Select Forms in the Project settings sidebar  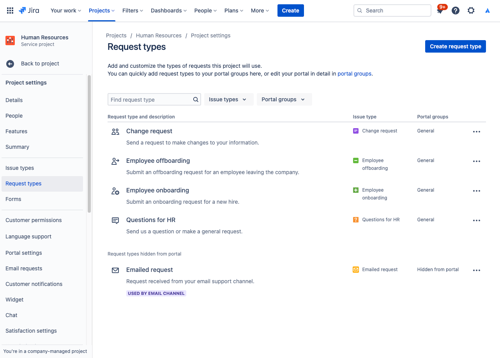click(13, 199)
